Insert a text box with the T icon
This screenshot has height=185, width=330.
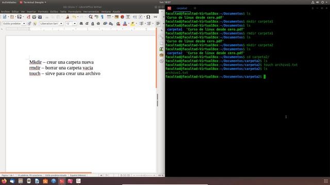coord(128,17)
